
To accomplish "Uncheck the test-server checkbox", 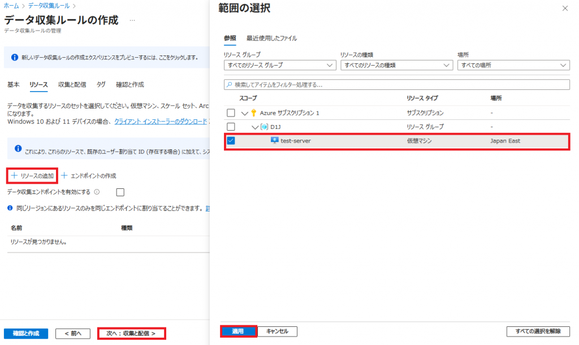I will (x=231, y=141).
